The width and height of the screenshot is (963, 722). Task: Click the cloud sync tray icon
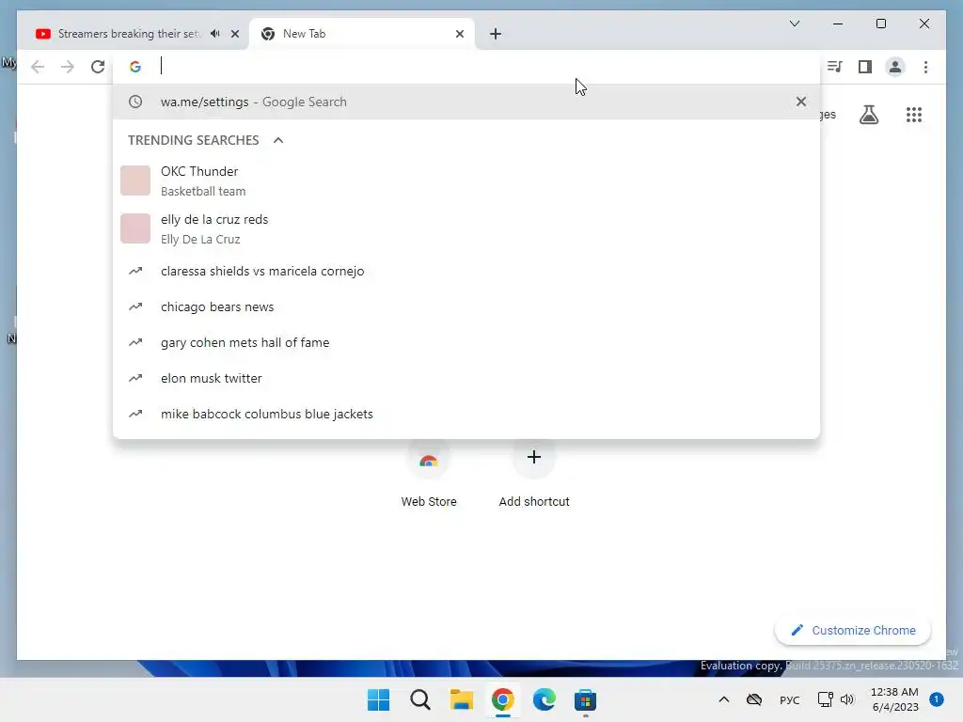[x=754, y=699]
